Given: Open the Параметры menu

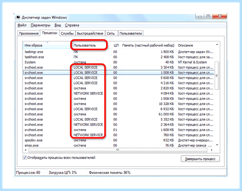Looking at the screenshot, I should pos(40,25).
